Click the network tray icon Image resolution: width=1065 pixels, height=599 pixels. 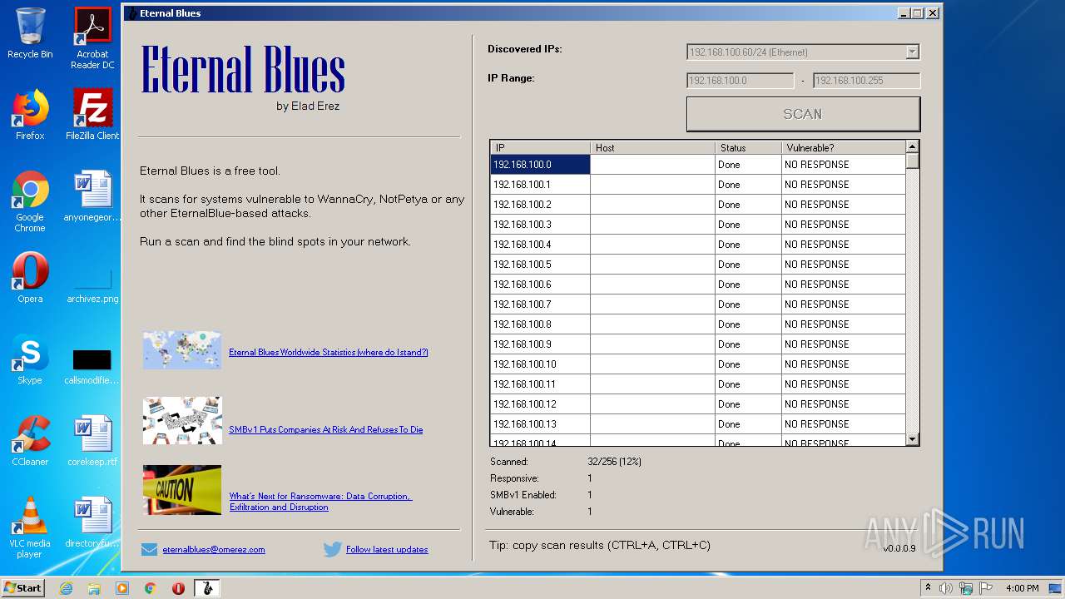(966, 588)
